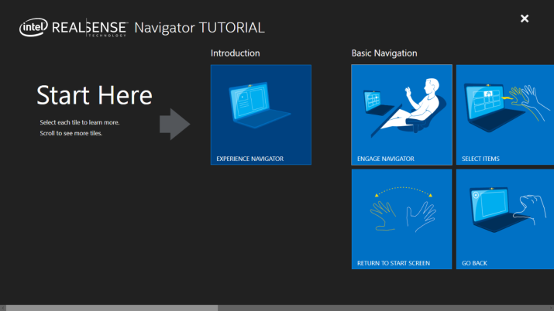
Task: Open the Go Back hand and laptop illustration
Action: [504, 210]
